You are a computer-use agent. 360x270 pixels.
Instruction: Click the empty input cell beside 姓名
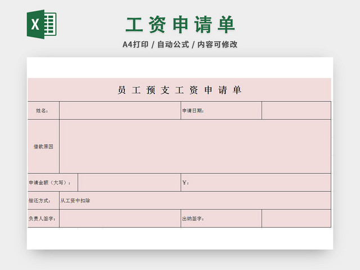pyautogui.click(x=120, y=110)
